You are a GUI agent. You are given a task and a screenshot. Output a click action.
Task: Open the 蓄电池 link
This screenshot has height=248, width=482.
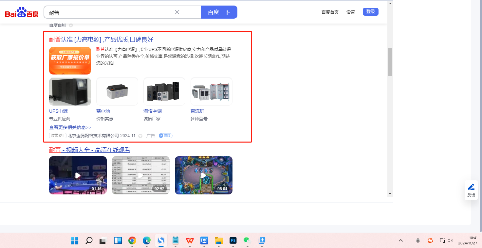(x=103, y=111)
